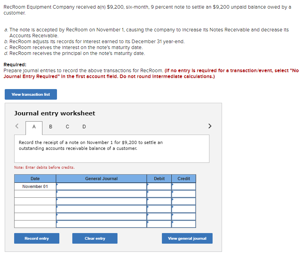Click the 'Record the receipt of a note' description
301x257 pixels.
pos(91,146)
